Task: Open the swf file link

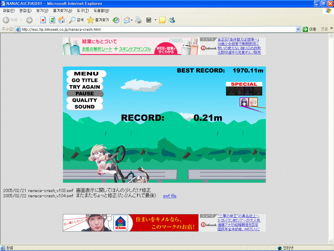Action: (x=170, y=196)
